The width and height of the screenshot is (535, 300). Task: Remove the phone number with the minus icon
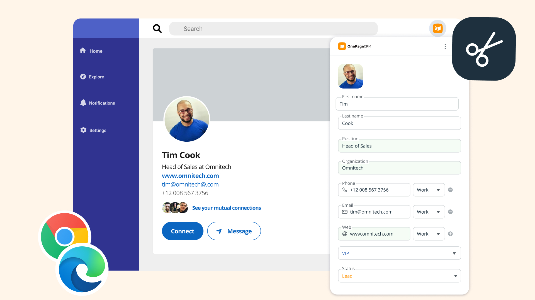450,190
